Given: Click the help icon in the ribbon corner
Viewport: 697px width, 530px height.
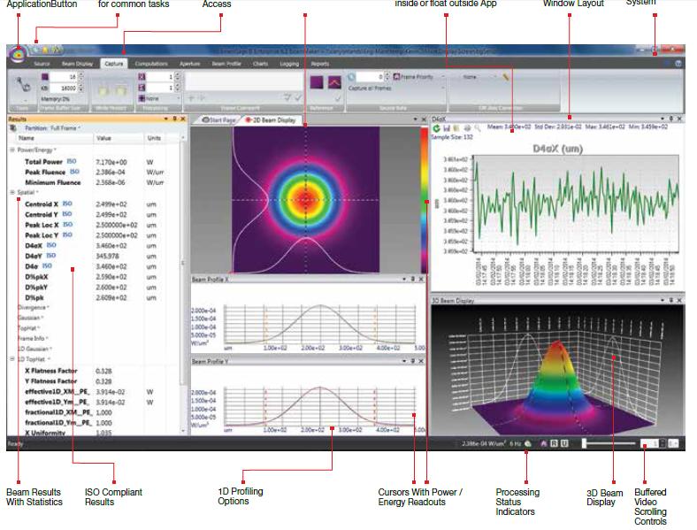Looking at the screenshot, I should coord(678,64).
